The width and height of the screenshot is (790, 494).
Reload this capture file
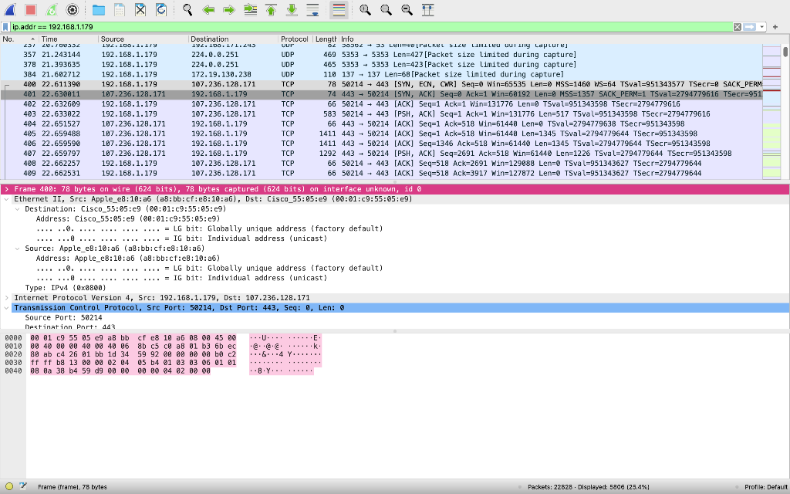click(x=161, y=10)
